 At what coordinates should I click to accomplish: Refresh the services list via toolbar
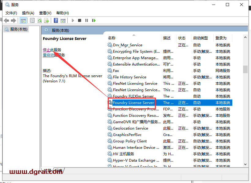39,20
